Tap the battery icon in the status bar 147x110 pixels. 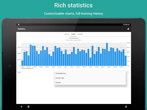pos(126,25)
